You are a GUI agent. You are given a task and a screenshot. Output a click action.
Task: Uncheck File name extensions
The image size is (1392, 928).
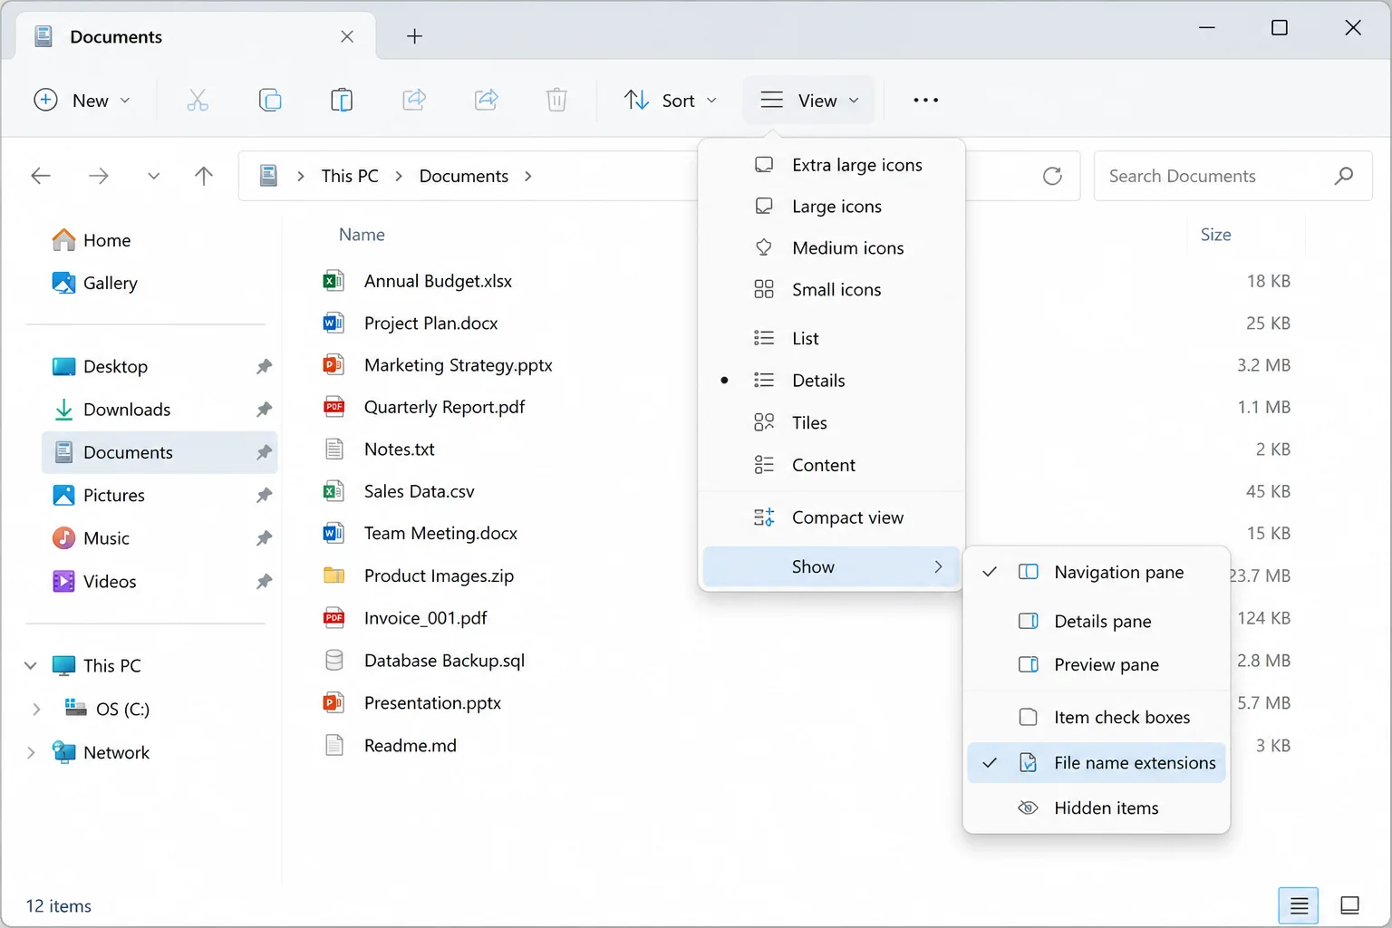tap(1097, 763)
